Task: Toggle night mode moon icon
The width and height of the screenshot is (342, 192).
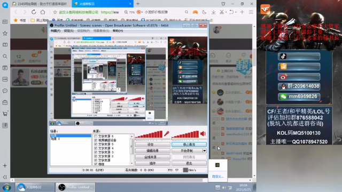Action: (x=204, y=12)
